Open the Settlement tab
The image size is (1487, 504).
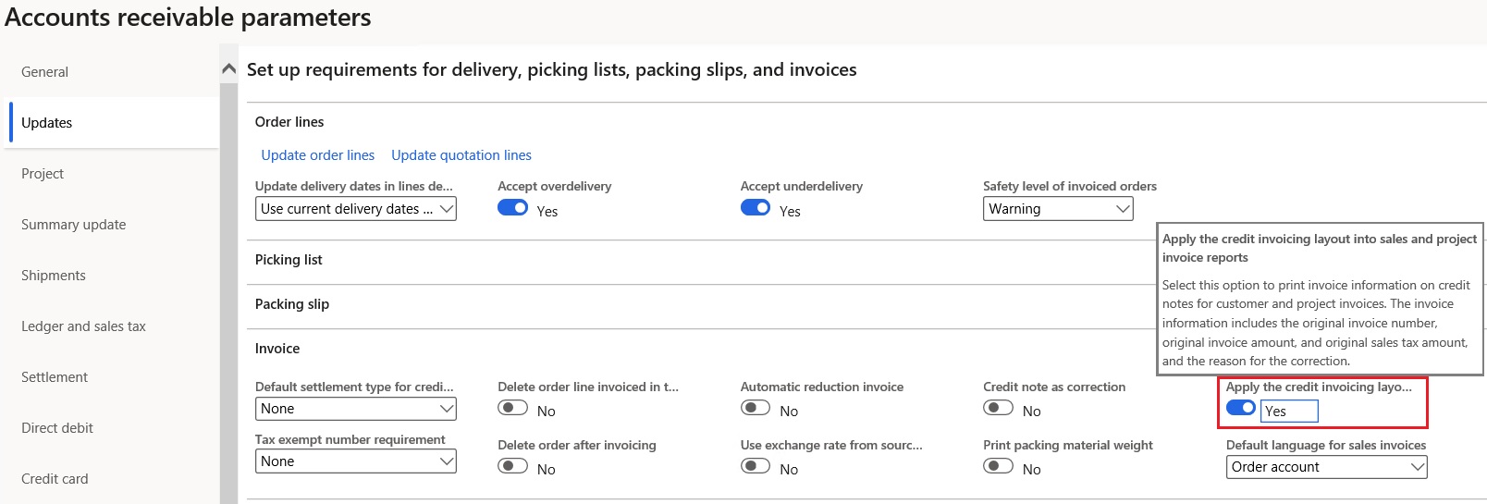(x=55, y=377)
